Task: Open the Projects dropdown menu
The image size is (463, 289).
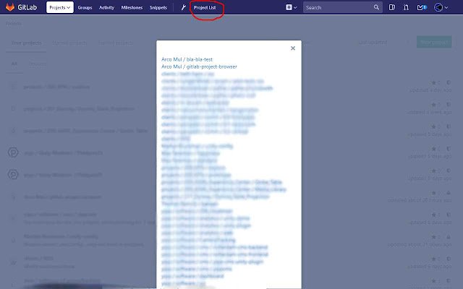Action: (x=60, y=7)
